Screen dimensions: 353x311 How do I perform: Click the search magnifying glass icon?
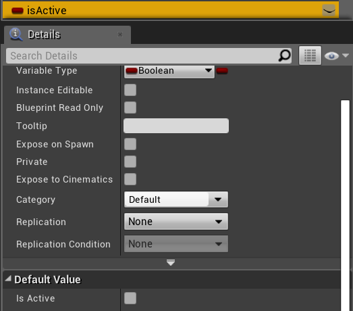tap(284, 55)
